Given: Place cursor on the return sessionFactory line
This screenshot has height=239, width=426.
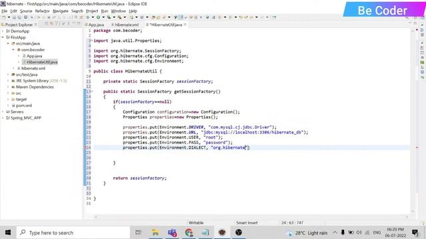Looking at the screenshot, I should coord(140,179).
